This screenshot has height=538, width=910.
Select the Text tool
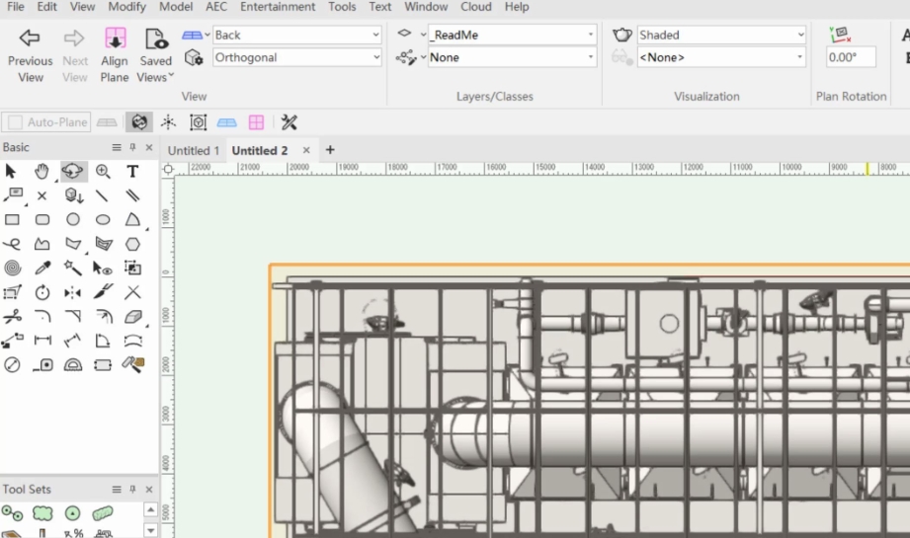(132, 171)
